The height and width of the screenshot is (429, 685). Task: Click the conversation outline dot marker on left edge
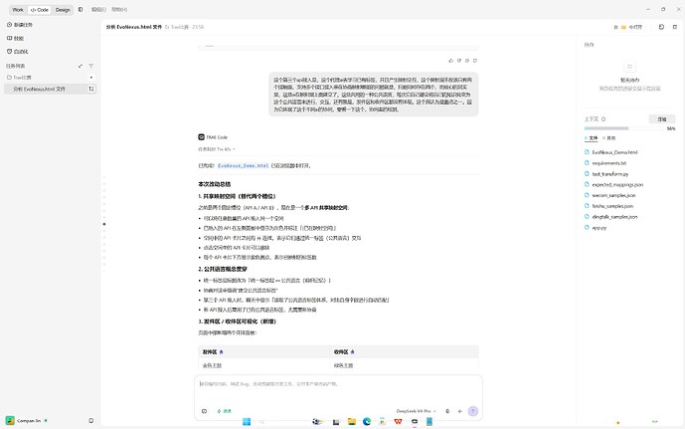104,224
